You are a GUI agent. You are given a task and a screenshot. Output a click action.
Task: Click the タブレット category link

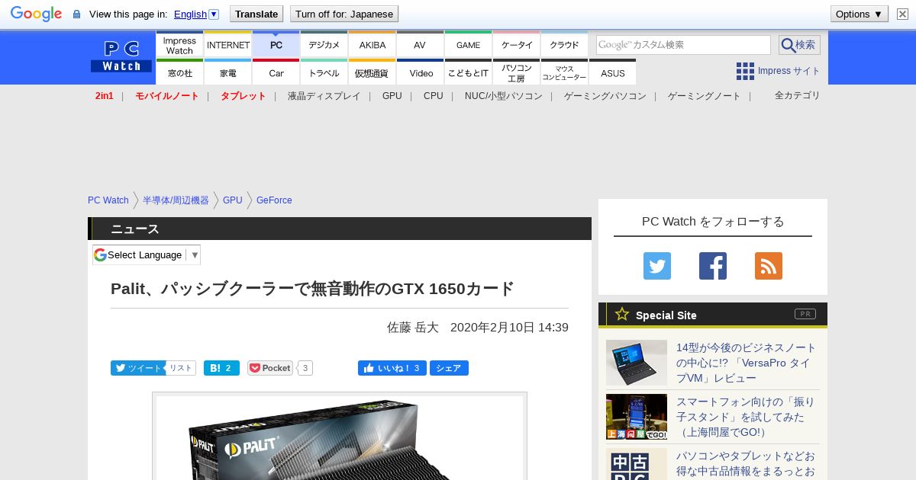(x=244, y=96)
